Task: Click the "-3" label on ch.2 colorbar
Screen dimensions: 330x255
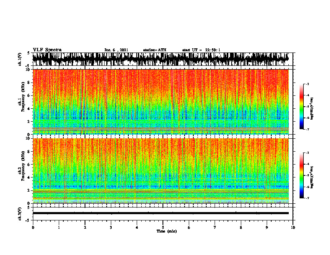Action: 307,153
